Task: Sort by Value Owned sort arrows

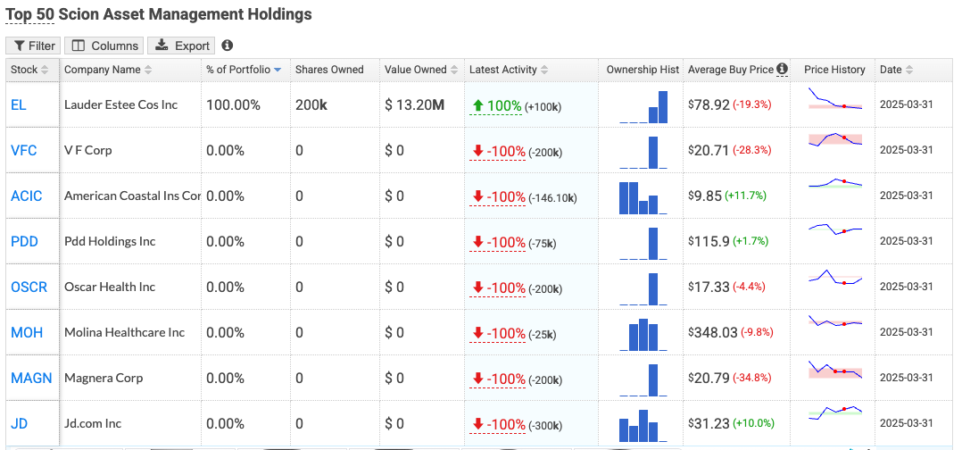Action: [x=454, y=70]
